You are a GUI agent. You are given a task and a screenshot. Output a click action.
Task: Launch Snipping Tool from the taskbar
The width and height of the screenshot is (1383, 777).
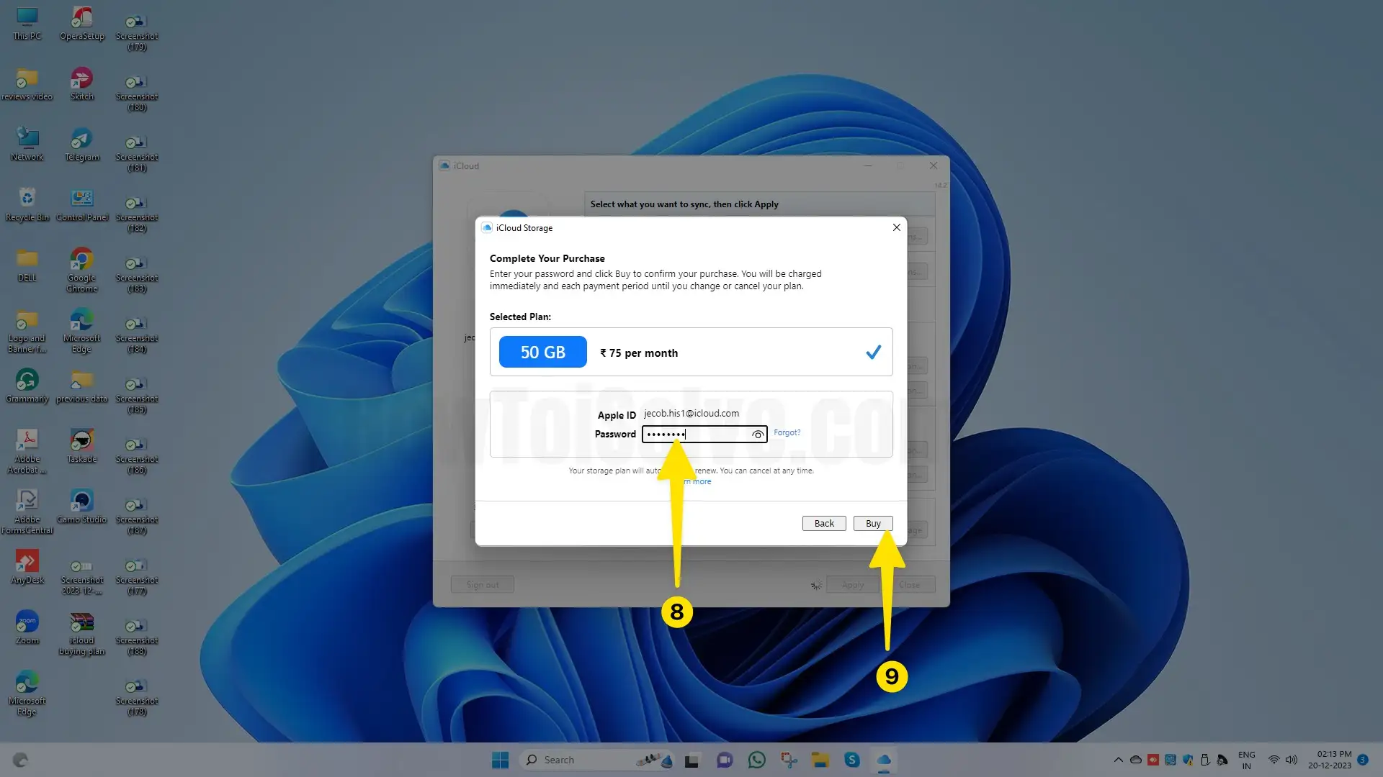point(789,759)
